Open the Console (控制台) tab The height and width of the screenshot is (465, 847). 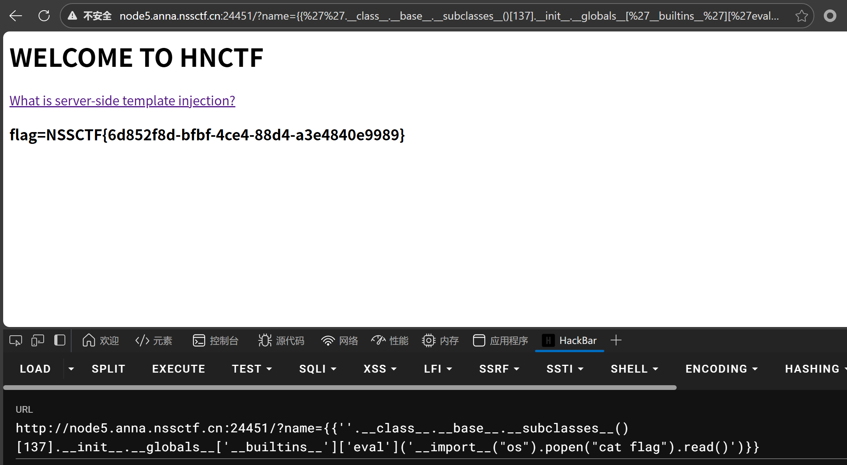(x=216, y=340)
